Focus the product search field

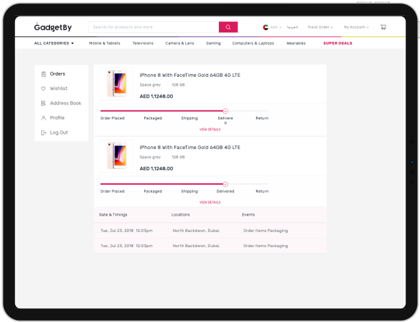tap(154, 27)
